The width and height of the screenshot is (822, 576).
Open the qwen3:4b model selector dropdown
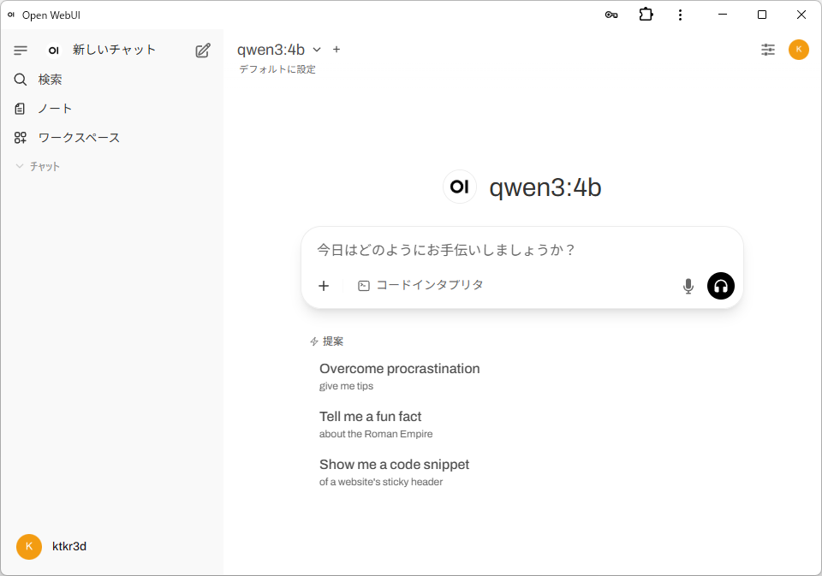[279, 50]
